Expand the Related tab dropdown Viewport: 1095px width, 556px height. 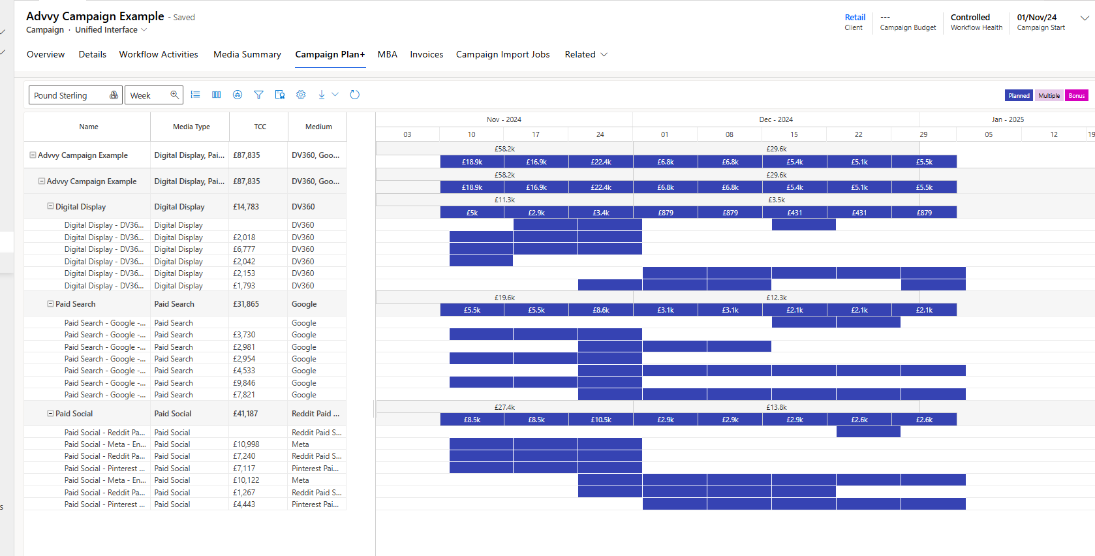(586, 54)
